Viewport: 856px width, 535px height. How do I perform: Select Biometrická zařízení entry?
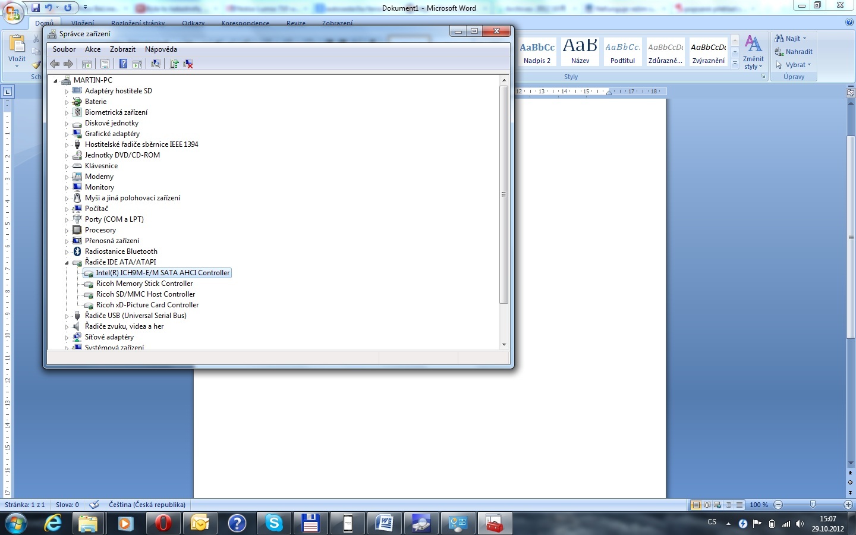116,112
